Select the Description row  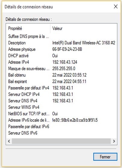pyautogui.click(x=62, y=43)
